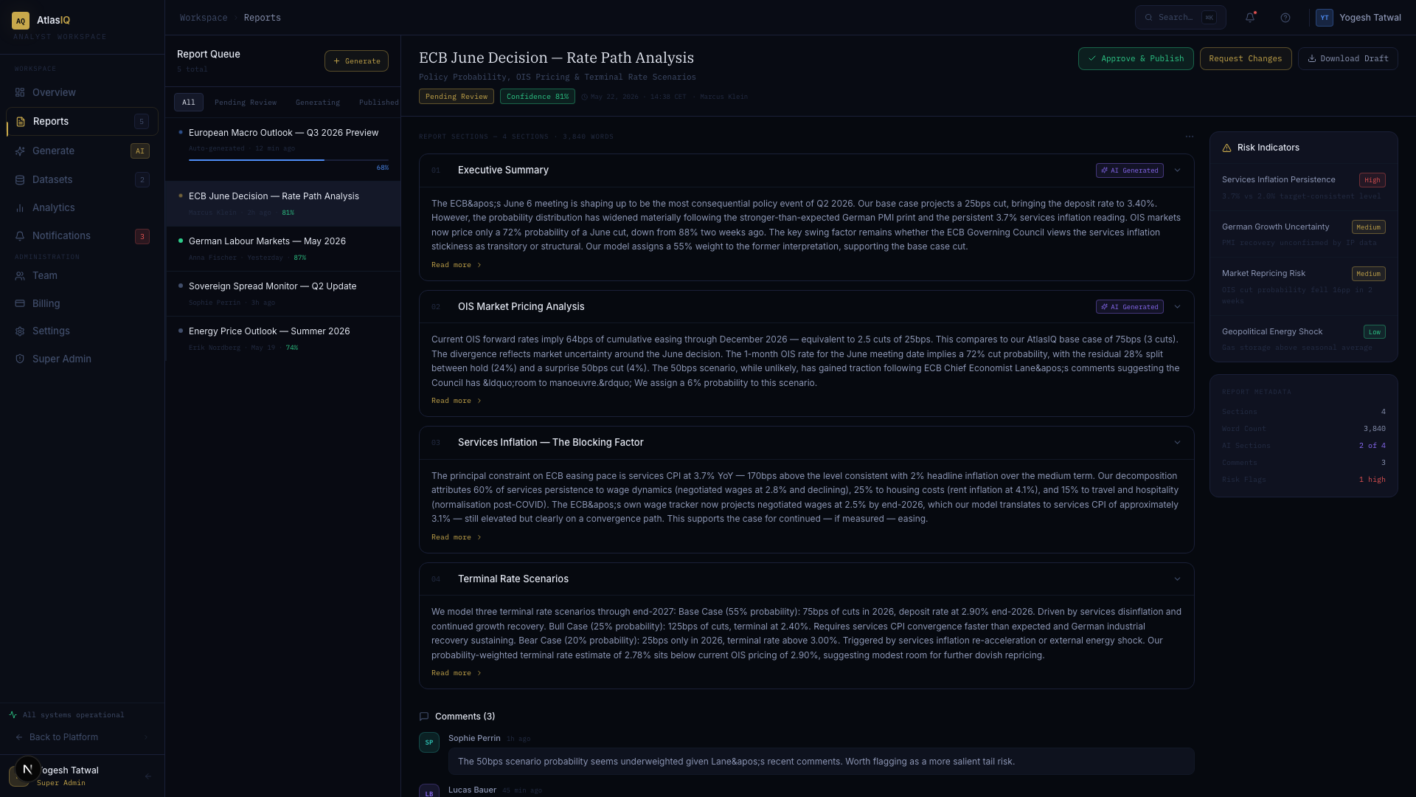The image size is (1416, 797).
Task: Collapse the Executive Summary section
Action: 1177,170
